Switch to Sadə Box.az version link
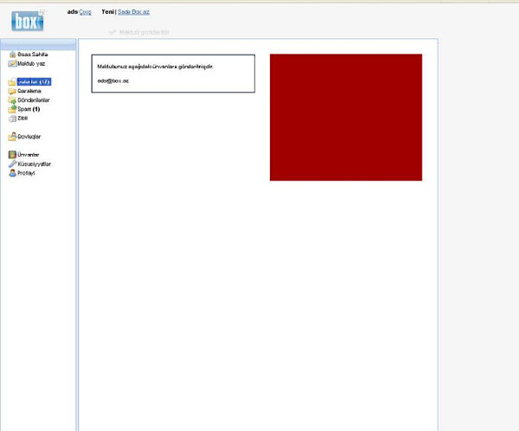The image size is (519, 431). (x=134, y=12)
